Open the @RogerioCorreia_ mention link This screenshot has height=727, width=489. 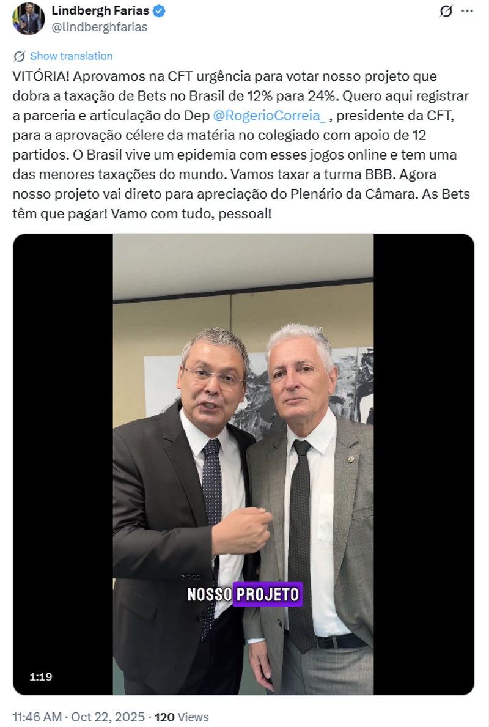point(270,116)
